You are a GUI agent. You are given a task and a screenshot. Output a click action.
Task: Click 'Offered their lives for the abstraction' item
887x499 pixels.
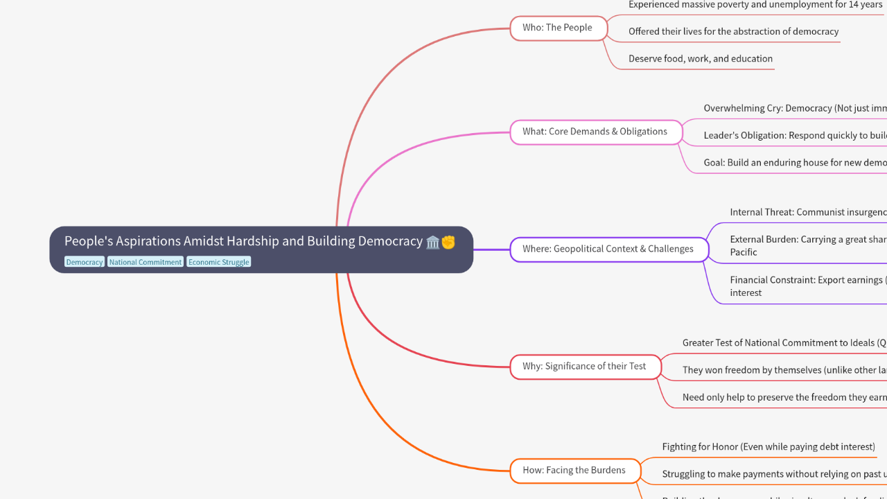733,32
